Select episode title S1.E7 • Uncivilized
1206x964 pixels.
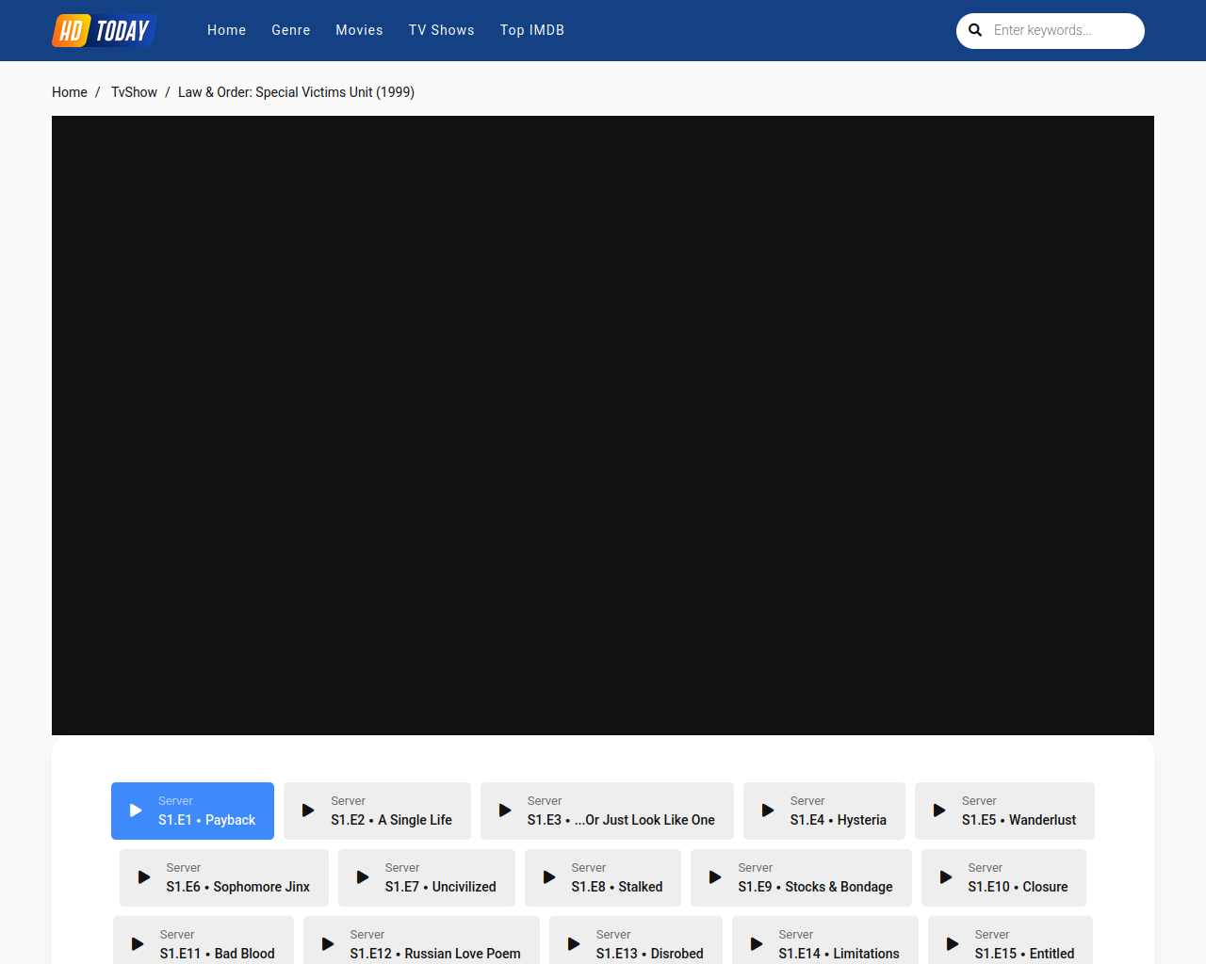440,887
